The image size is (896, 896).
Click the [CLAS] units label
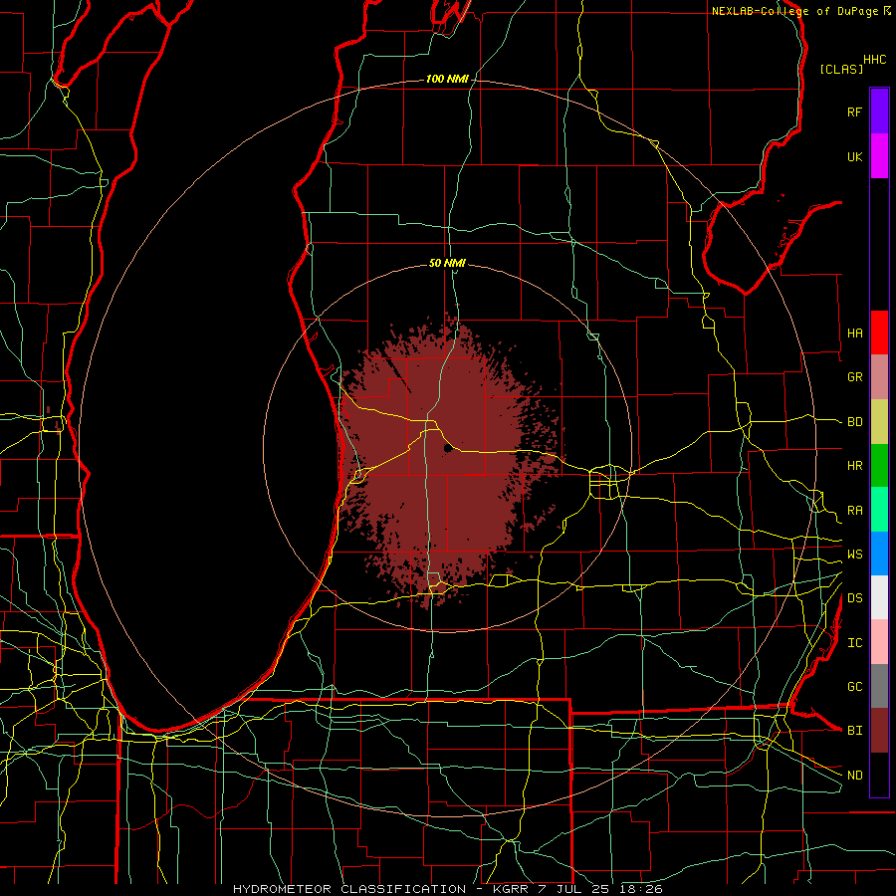click(x=841, y=69)
